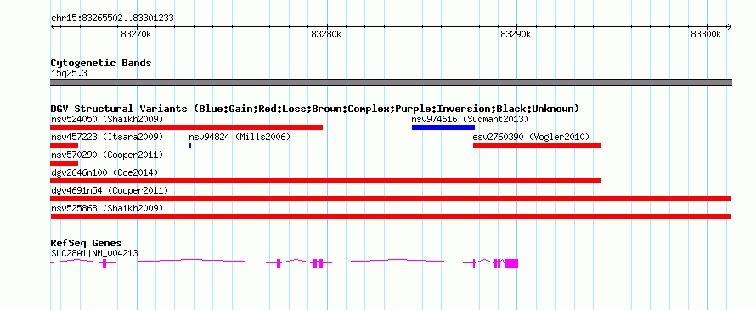Open the dgv4691n54 (Cooper2011) label
This screenshot has height=310, width=756.
[110, 190]
